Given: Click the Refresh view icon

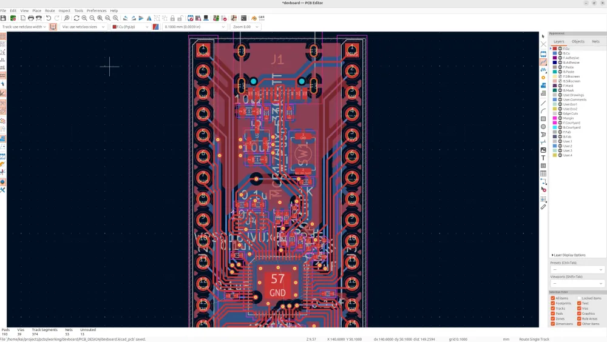Looking at the screenshot, I should (76, 18).
